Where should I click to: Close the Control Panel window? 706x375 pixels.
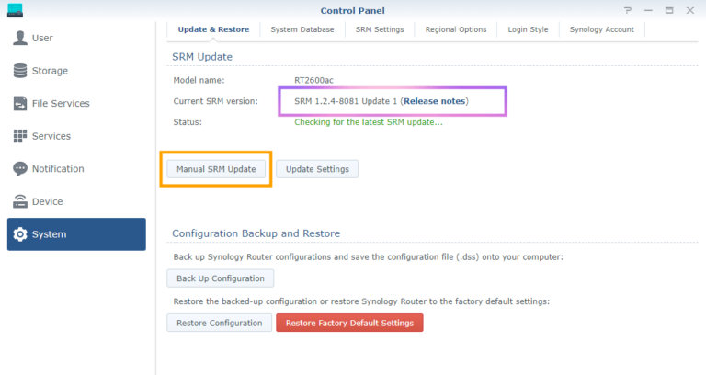[x=689, y=10]
